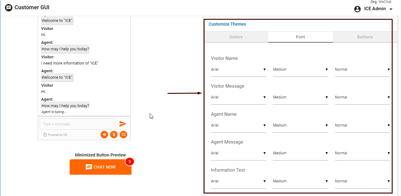Switch to the Buttons tab
Screen dimensions: 401x196
pos(365,37)
